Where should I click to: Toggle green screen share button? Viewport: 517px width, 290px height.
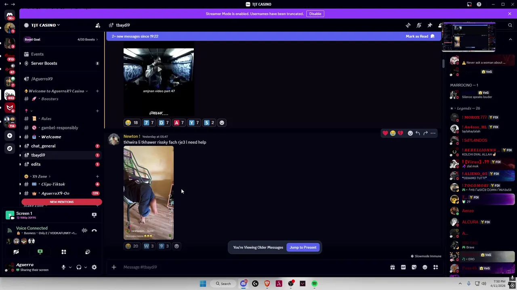click(40, 252)
